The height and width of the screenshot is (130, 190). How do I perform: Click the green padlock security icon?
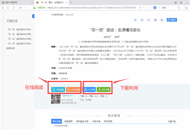coord(34,8)
